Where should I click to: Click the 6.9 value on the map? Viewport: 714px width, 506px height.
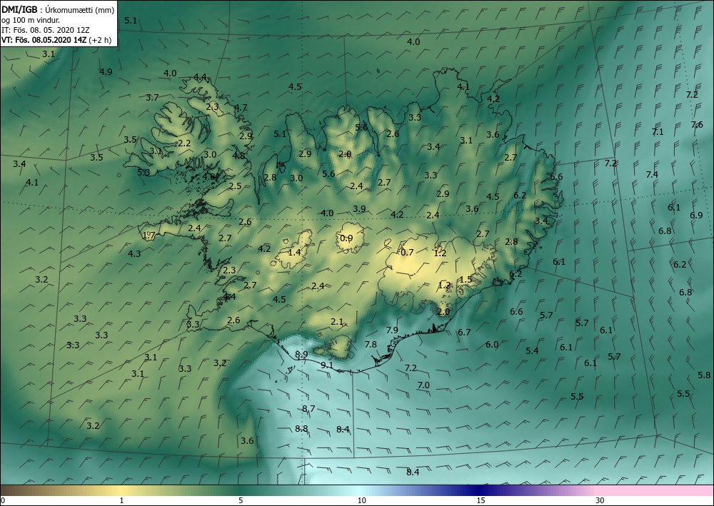point(696,216)
